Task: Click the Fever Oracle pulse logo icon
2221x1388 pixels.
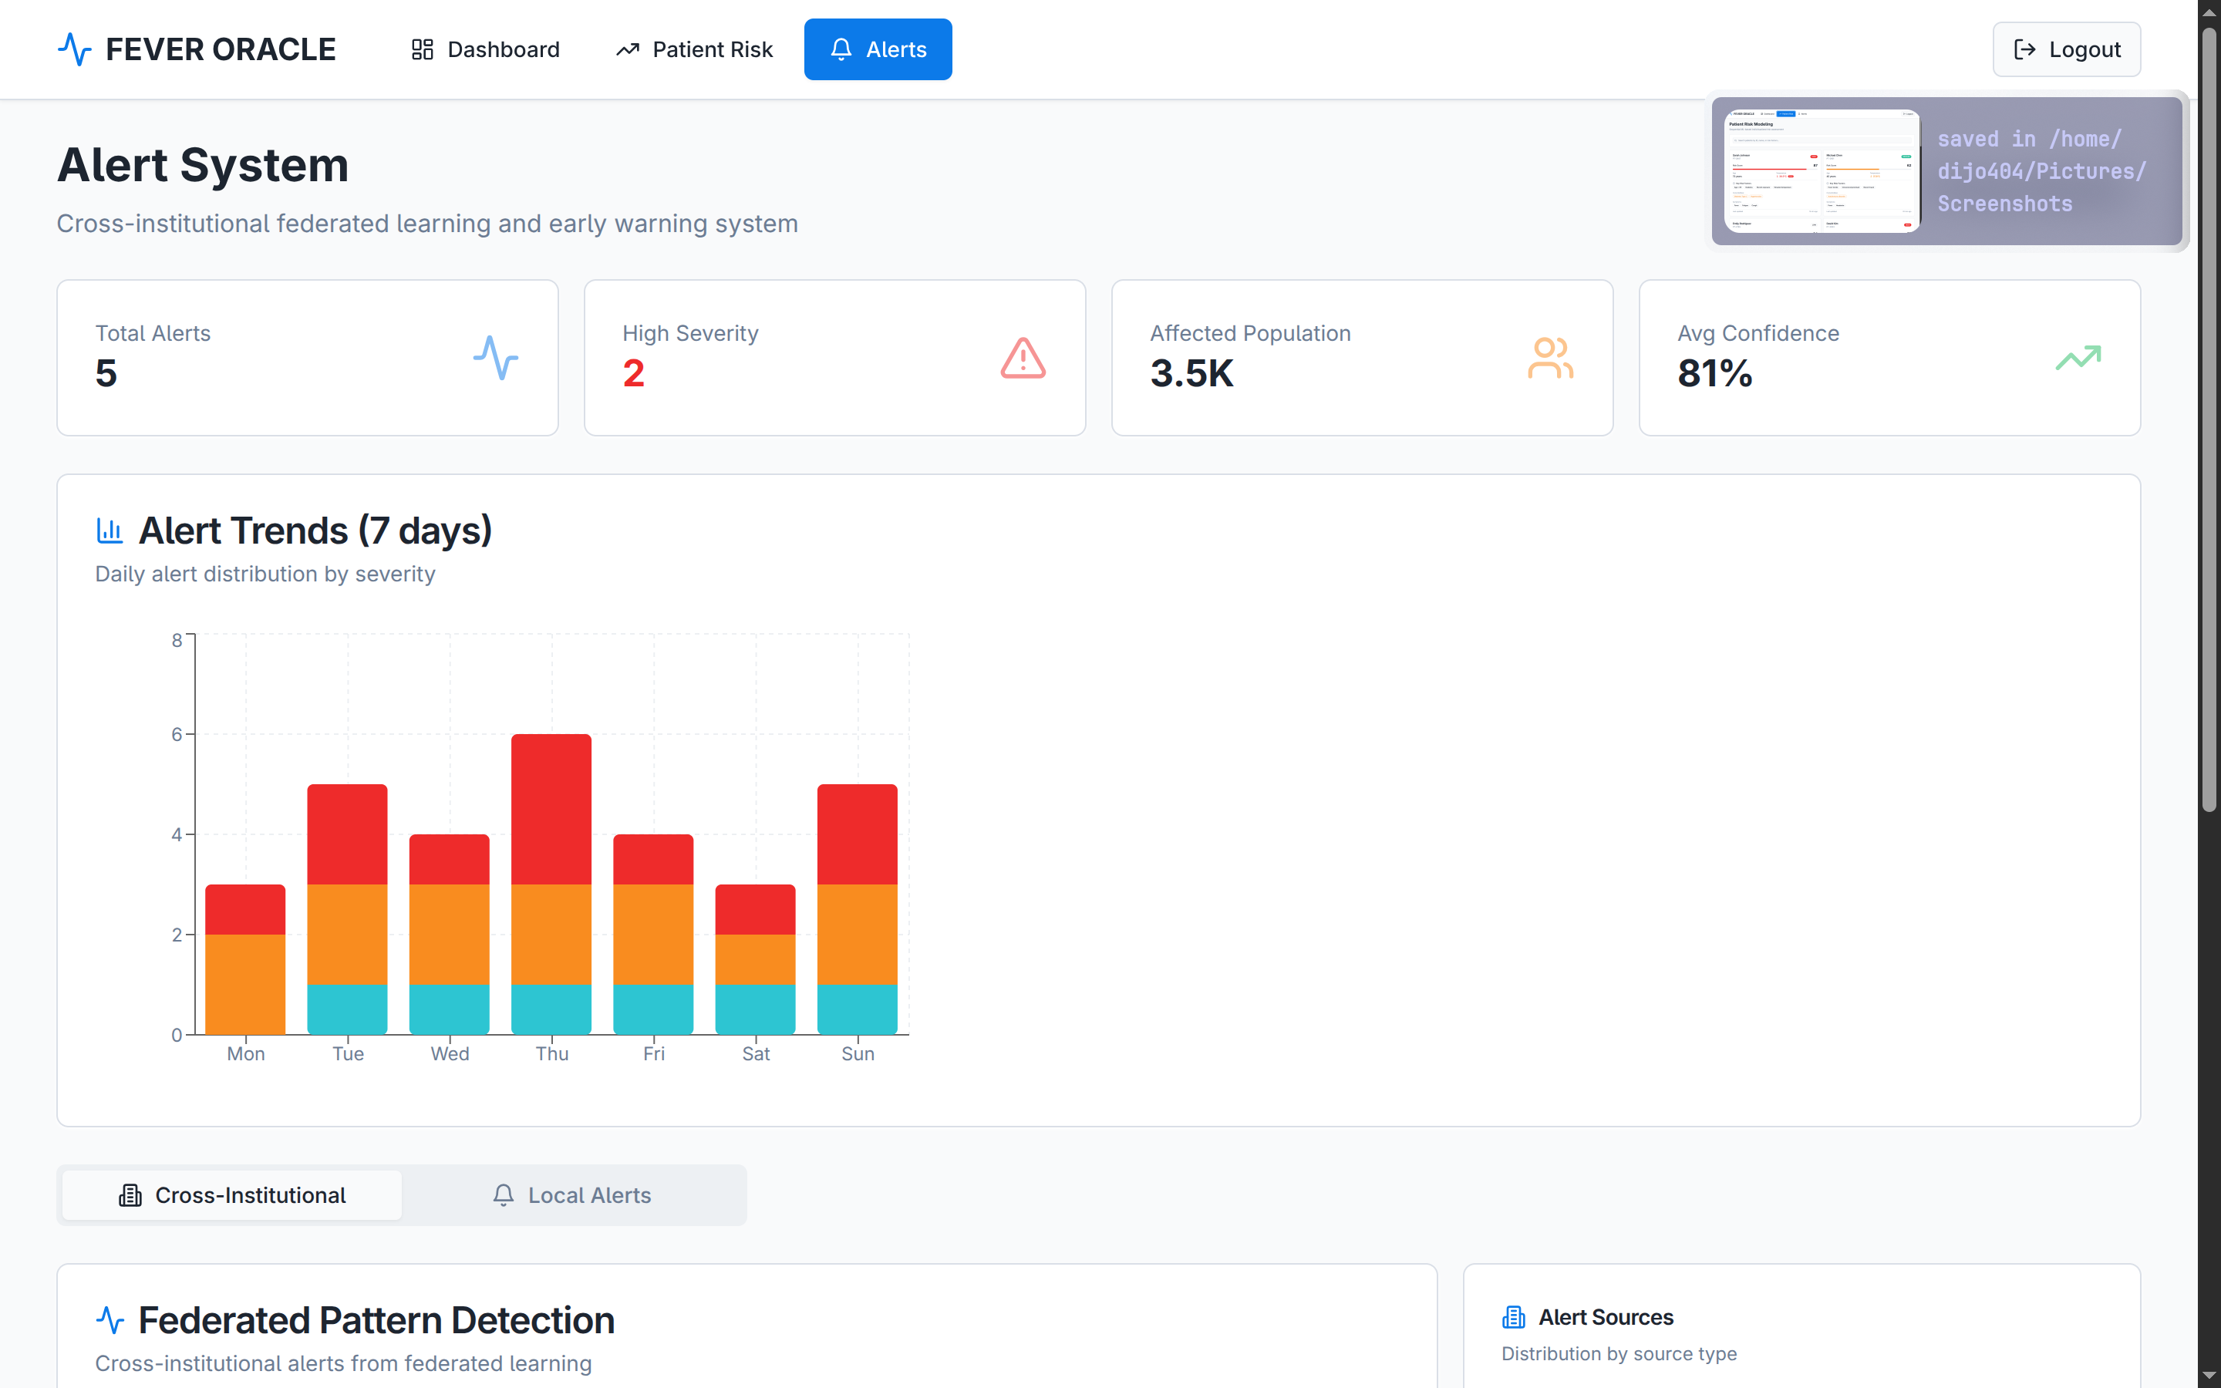Action: (74, 49)
